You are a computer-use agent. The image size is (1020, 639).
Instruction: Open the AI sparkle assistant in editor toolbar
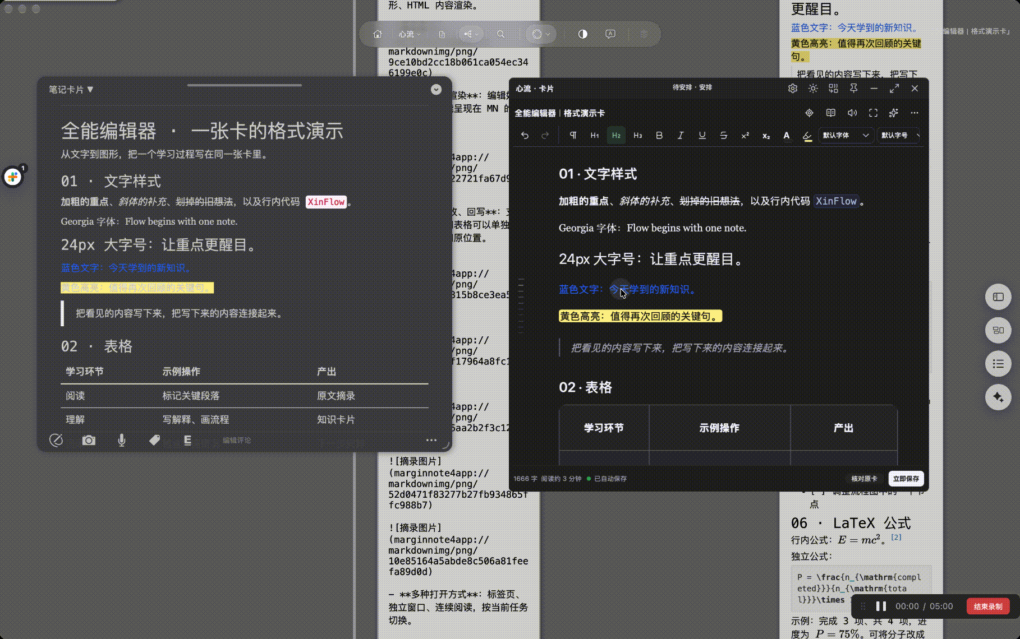894,113
